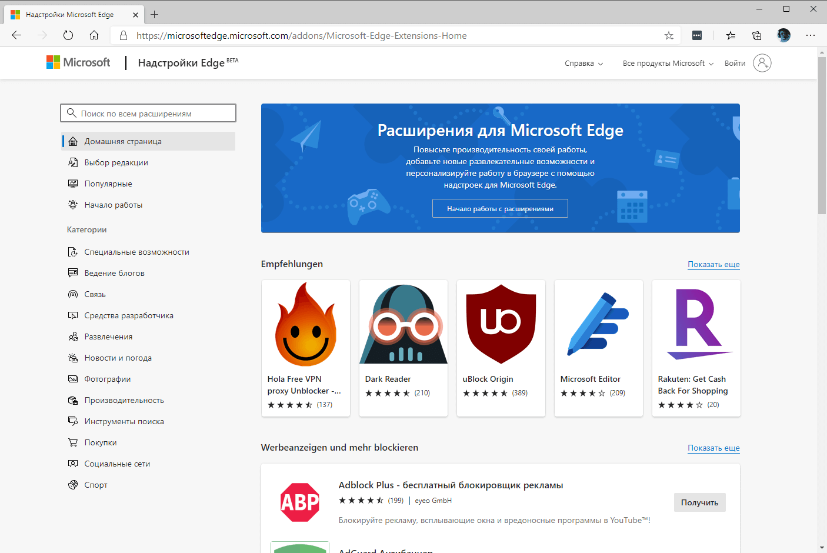The width and height of the screenshot is (827, 553).
Task: Click the browser refresh icon
Action: point(68,35)
